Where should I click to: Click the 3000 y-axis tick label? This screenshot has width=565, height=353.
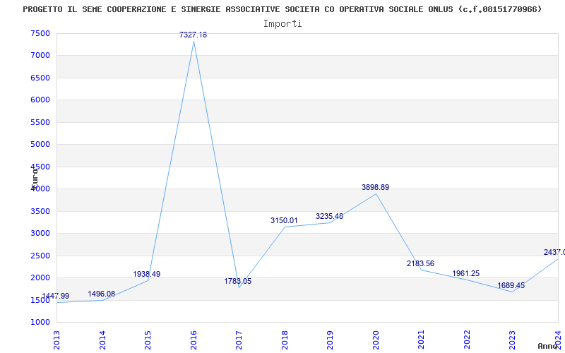point(40,234)
